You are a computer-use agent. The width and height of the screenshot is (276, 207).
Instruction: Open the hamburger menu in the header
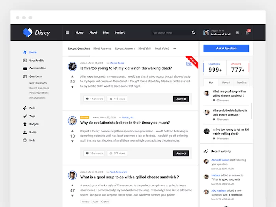(67, 32)
